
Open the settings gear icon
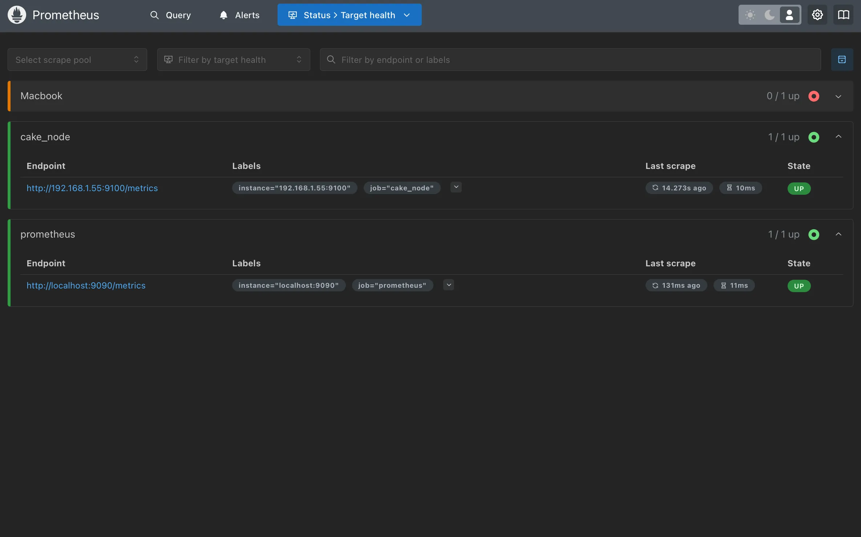(x=817, y=15)
